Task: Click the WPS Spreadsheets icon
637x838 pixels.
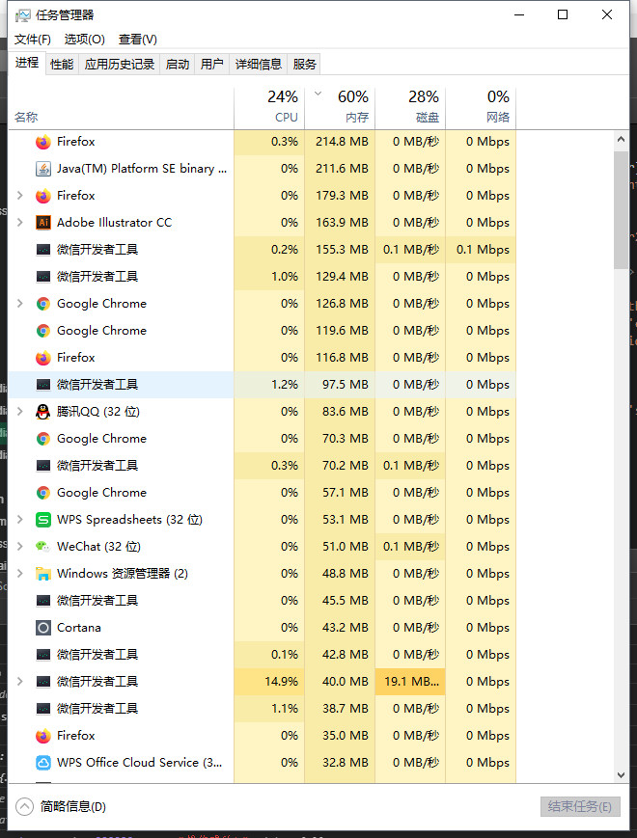Action: [x=43, y=520]
